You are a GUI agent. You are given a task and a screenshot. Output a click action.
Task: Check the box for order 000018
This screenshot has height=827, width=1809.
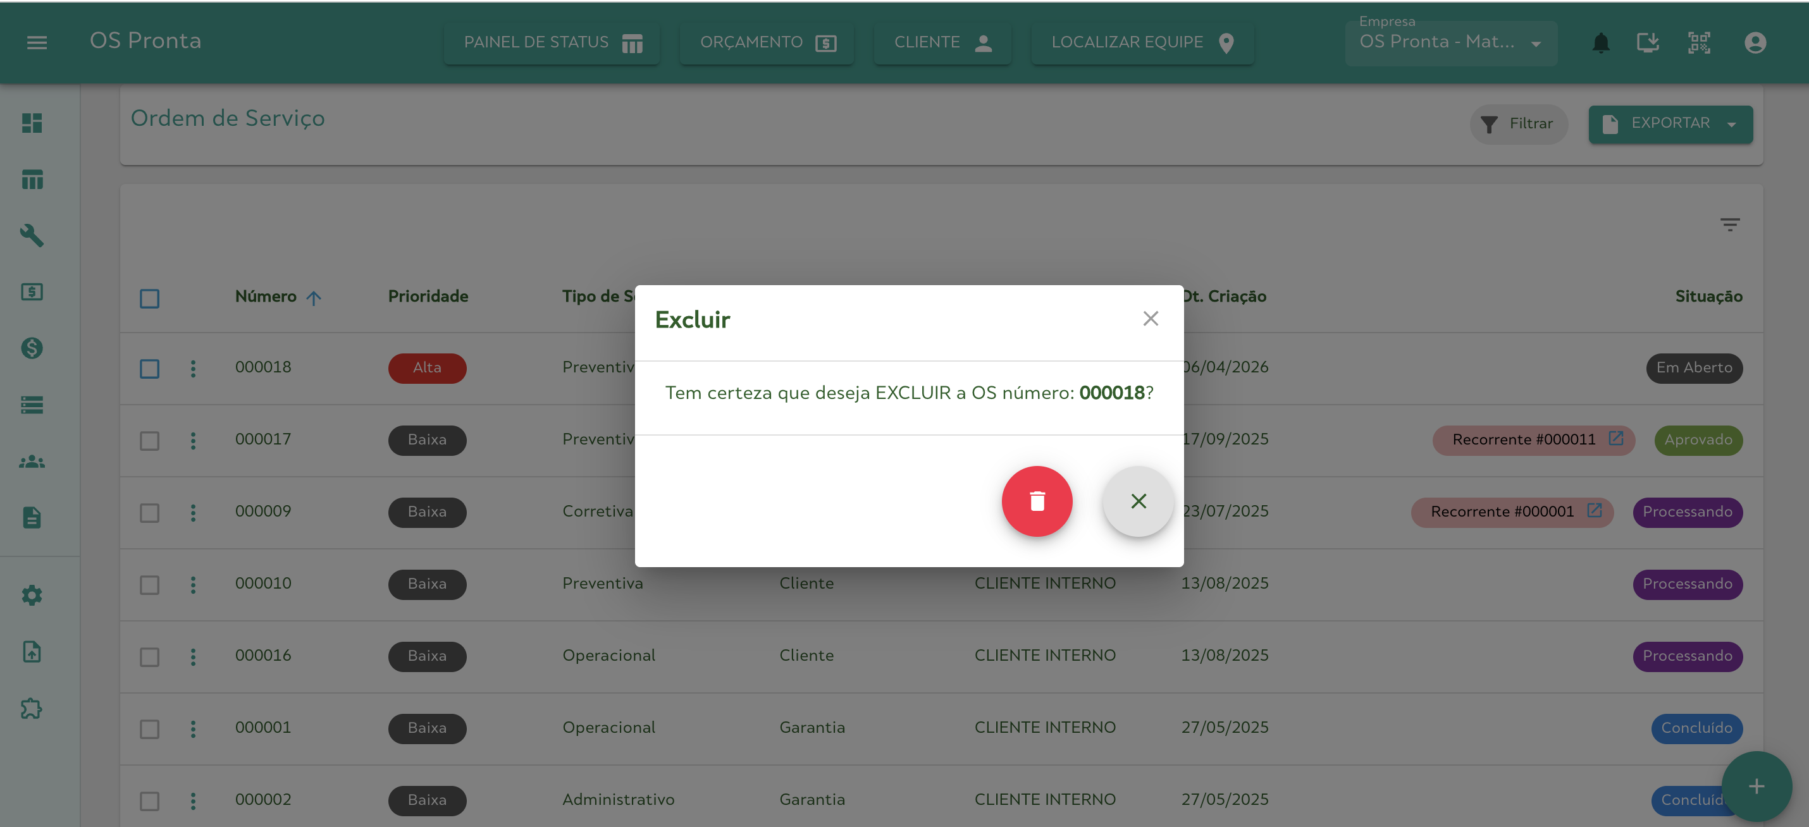(149, 369)
